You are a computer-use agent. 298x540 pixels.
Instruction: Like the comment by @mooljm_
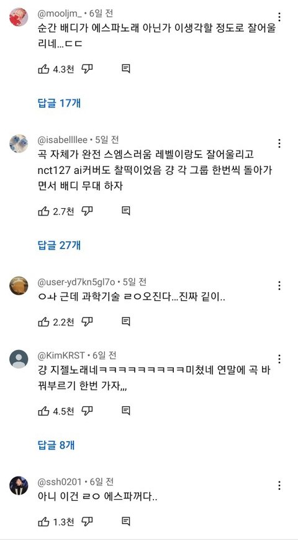(43, 69)
